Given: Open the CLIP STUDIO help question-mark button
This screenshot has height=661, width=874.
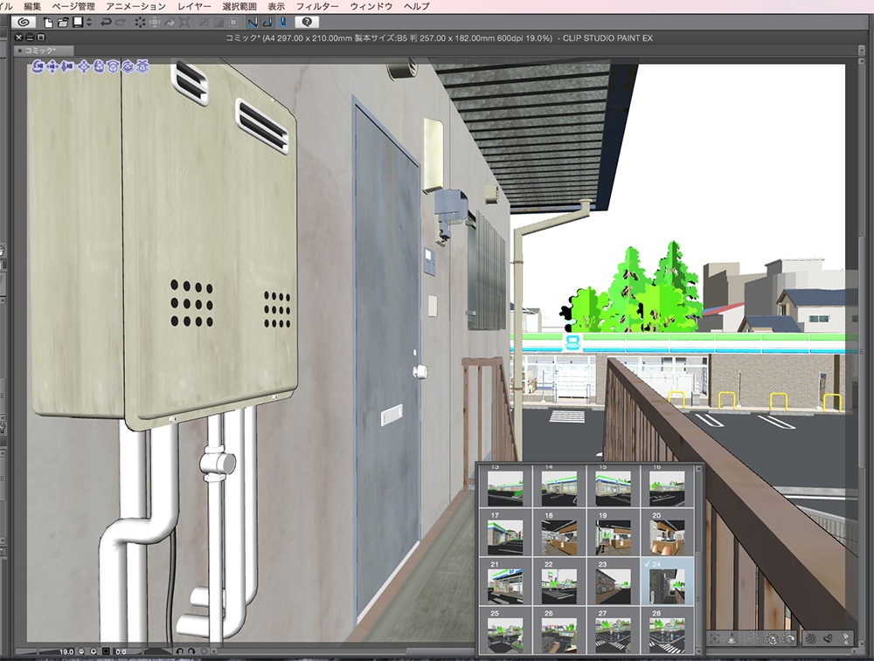Looking at the screenshot, I should click(x=307, y=23).
